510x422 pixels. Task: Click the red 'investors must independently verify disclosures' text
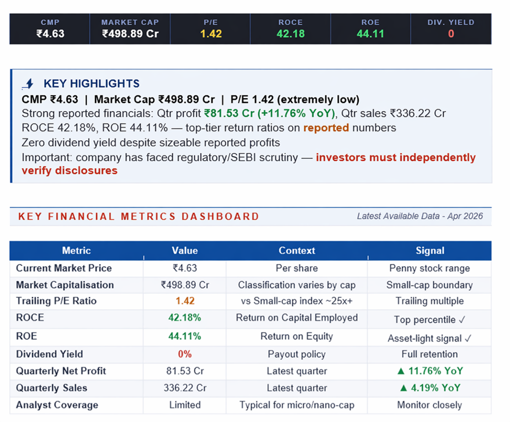pyautogui.click(x=396, y=158)
